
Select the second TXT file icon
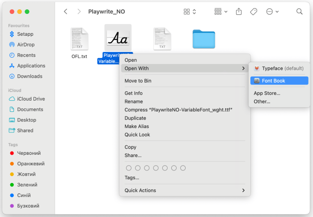162,39
